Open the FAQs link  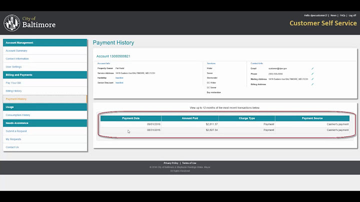(x=342, y=15)
